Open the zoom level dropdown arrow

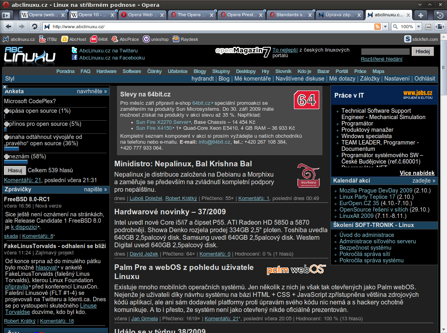[419, 27]
